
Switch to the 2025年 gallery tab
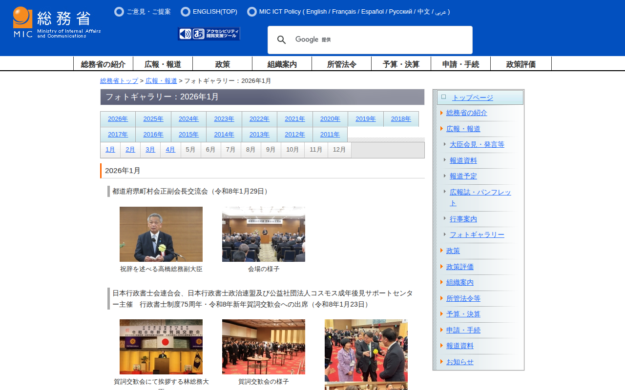tap(153, 119)
